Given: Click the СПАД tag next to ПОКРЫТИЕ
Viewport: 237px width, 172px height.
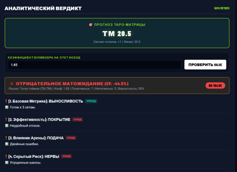Looking at the screenshot, I should click(77, 120).
